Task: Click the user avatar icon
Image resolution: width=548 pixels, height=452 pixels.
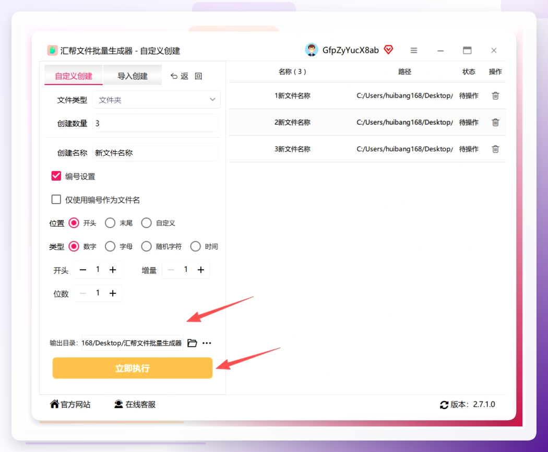Action: (312, 50)
